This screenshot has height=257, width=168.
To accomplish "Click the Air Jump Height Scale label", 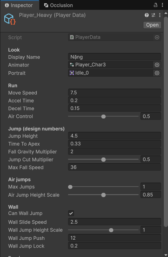I will 34,195.
